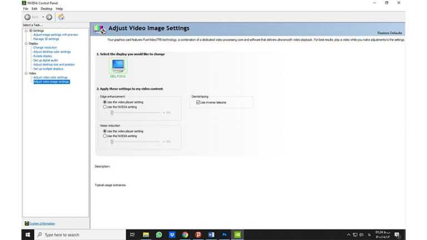Open Photoshop from the taskbar
The image size is (427, 240).
225,234
